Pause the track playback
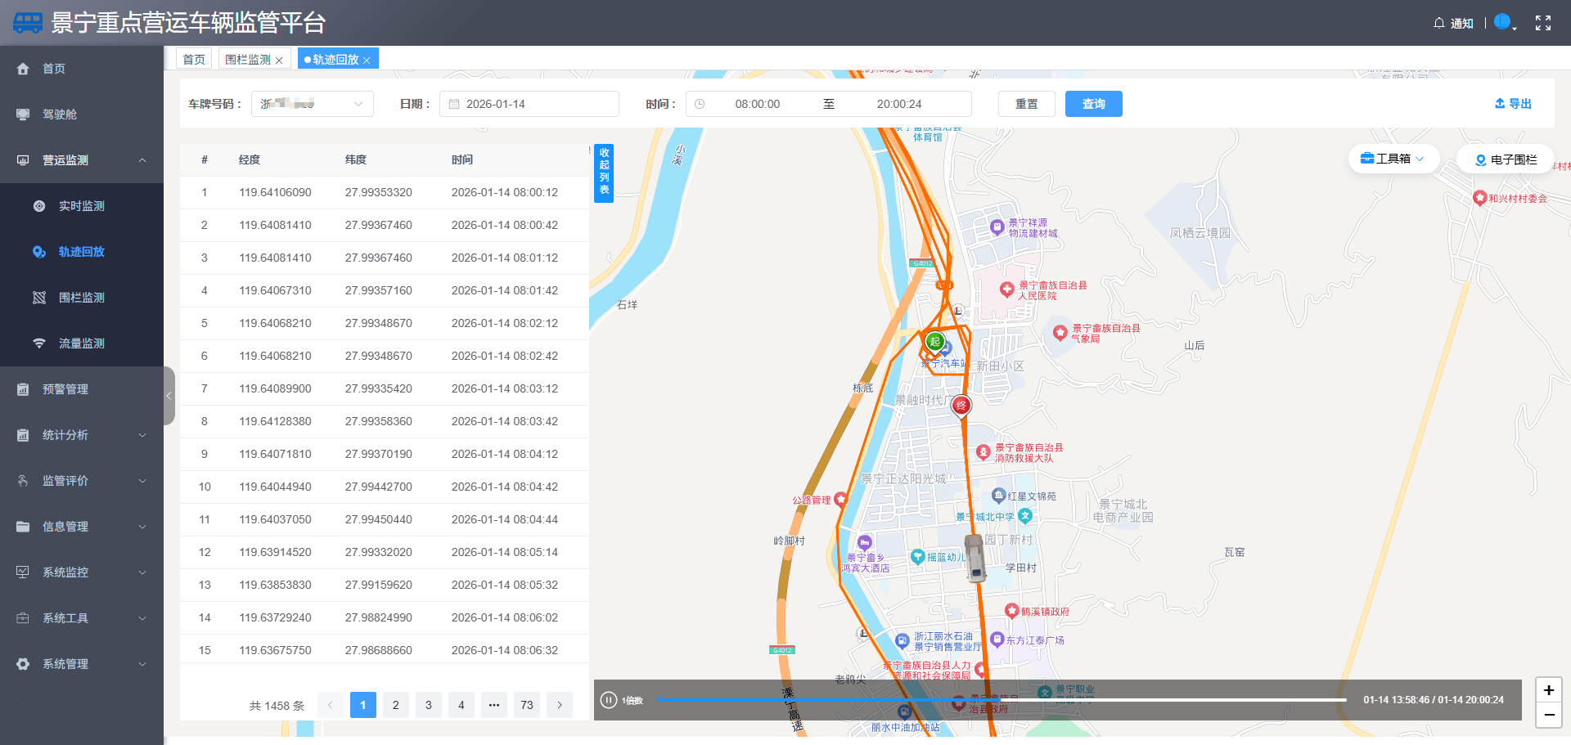1571x745 pixels. (x=609, y=700)
